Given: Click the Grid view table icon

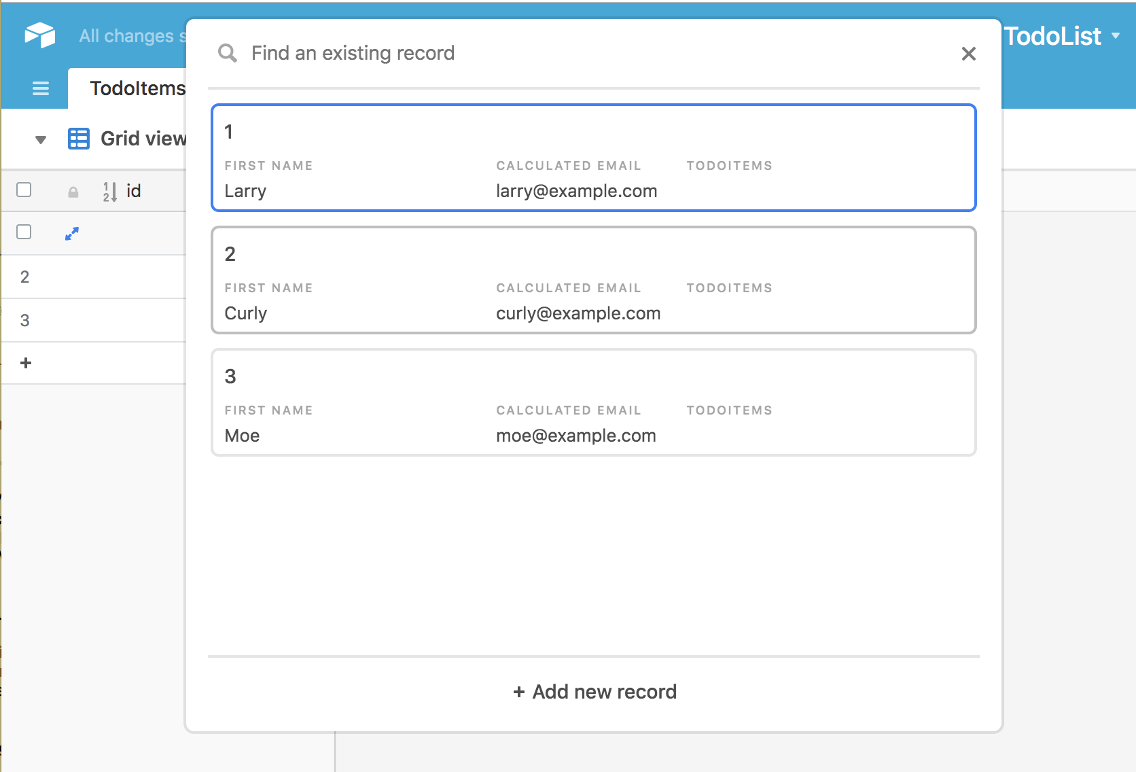Looking at the screenshot, I should (79, 139).
